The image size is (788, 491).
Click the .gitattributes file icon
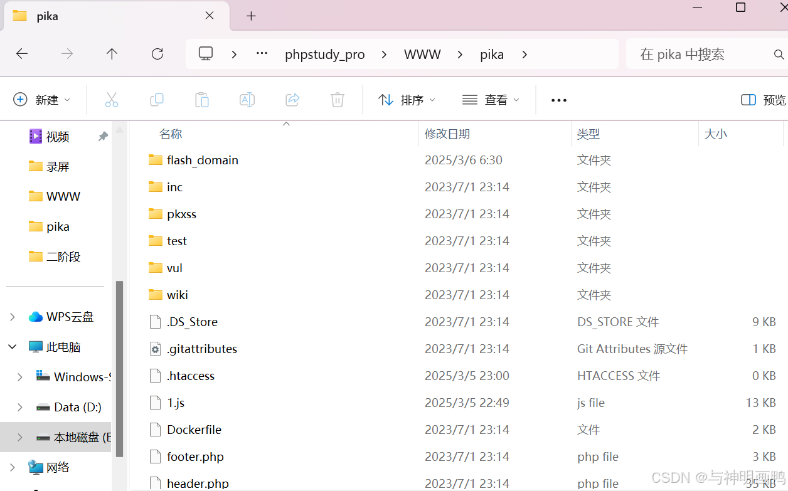[x=156, y=349]
